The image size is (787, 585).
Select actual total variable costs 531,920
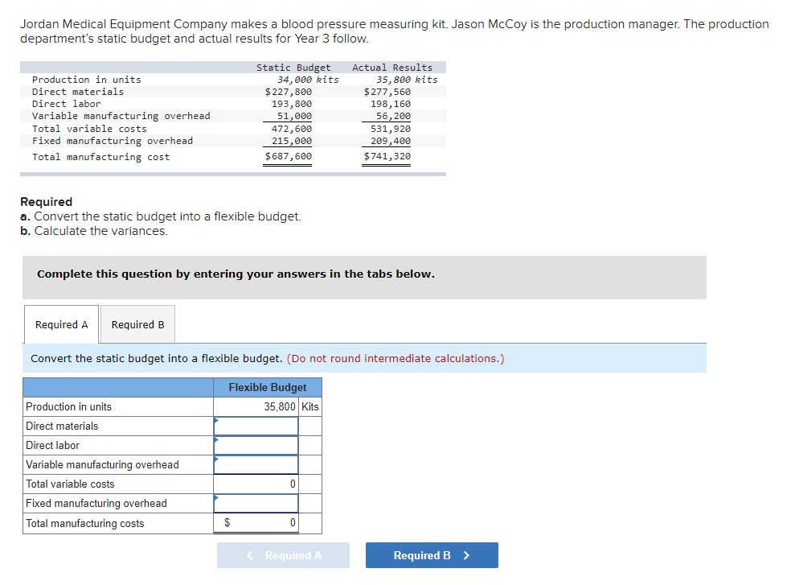click(x=391, y=129)
